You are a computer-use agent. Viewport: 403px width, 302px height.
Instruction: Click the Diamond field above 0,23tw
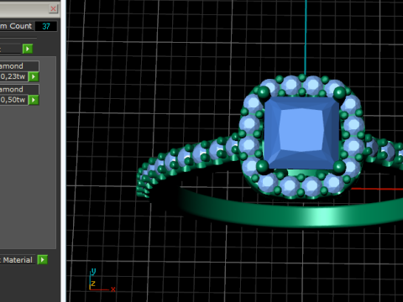pos(19,66)
